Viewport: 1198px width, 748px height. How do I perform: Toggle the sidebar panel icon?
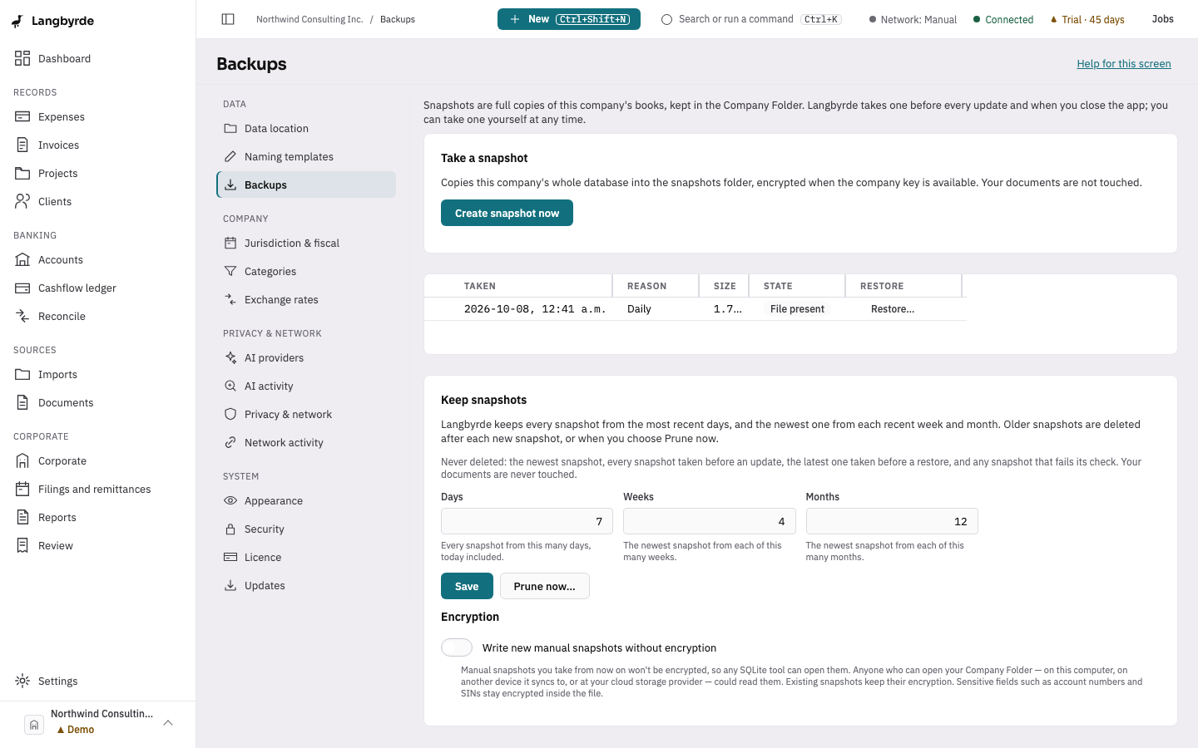228,19
